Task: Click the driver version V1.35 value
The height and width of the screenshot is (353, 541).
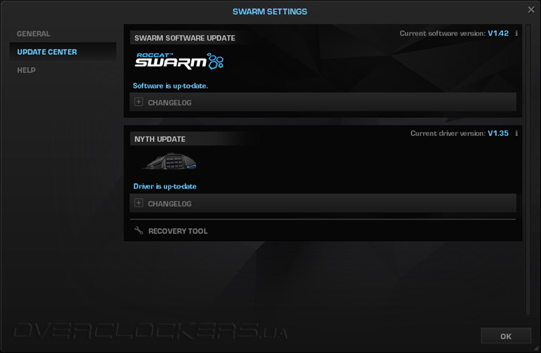Action: (498, 134)
